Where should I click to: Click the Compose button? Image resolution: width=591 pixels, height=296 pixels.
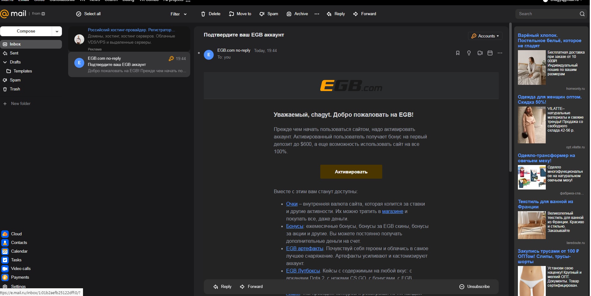tap(26, 31)
